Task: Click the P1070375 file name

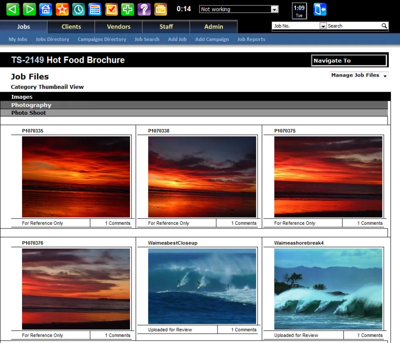Action: [x=285, y=131]
